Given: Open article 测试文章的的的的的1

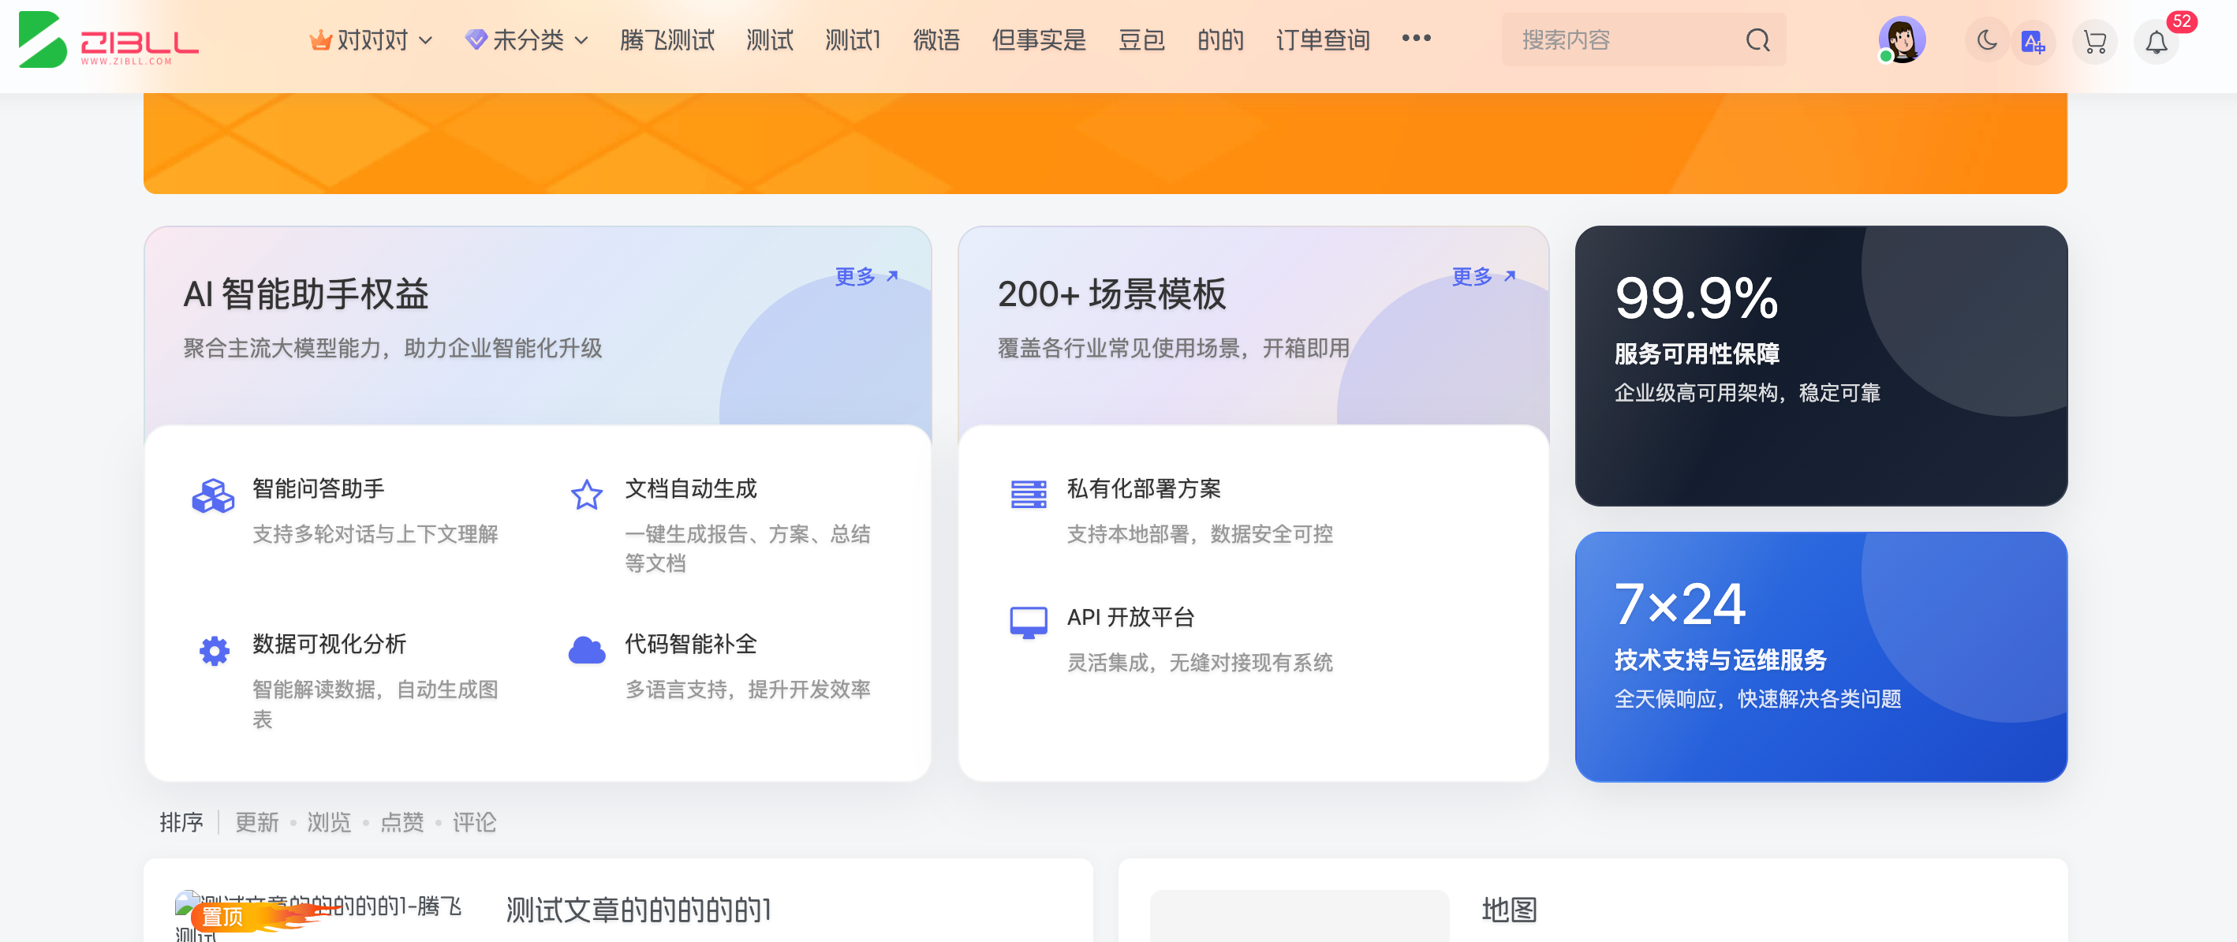Looking at the screenshot, I should (x=638, y=910).
